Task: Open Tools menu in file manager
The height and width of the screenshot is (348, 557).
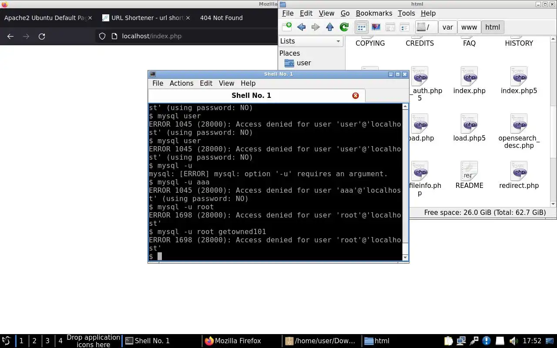Action: tap(406, 13)
